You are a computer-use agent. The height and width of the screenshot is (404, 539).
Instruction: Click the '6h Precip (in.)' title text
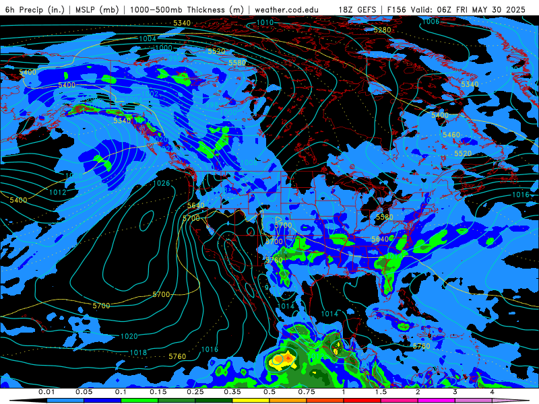click(x=35, y=9)
